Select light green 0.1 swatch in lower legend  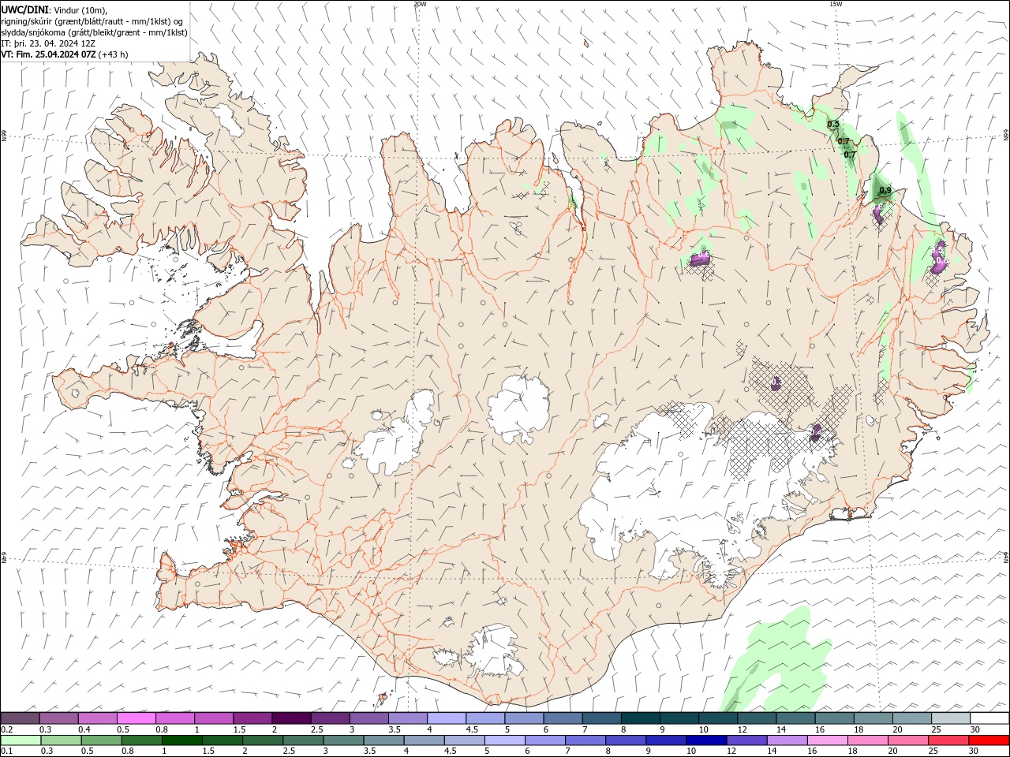(21, 740)
